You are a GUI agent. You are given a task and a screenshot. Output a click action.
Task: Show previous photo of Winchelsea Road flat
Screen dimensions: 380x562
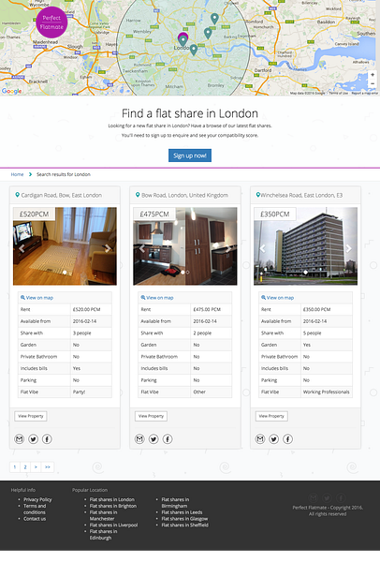tap(263, 248)
